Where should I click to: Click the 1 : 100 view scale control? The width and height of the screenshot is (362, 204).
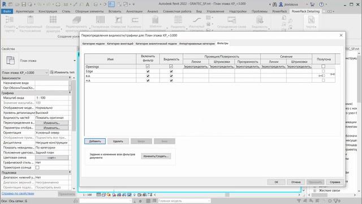point(87,195)
